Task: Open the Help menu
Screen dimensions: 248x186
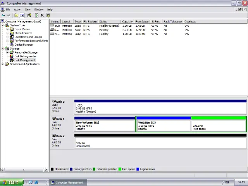Action: tap(50, 9)
